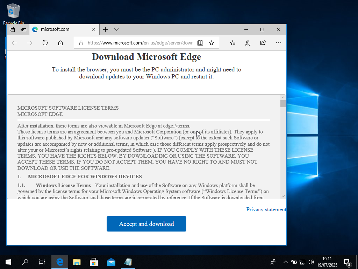The image size is (358, 269).
Task: Toggle reading view with the book icon
Action: pos(200,43)
